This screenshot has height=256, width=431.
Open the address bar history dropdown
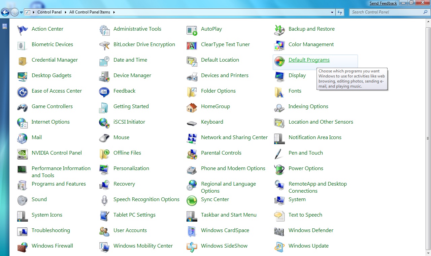pyautogui.click(x=332, y=12)
